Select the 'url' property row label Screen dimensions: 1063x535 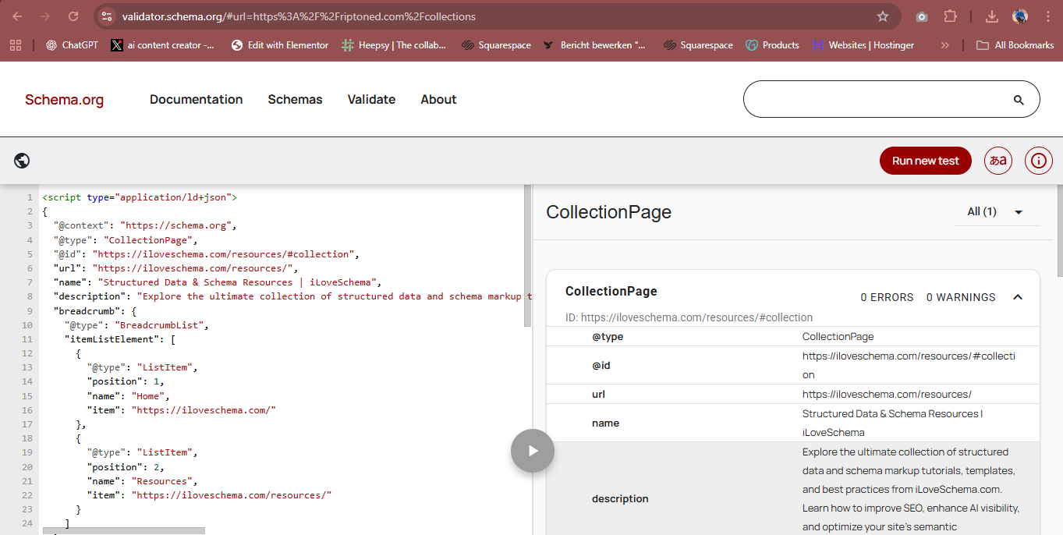[598, 395]
